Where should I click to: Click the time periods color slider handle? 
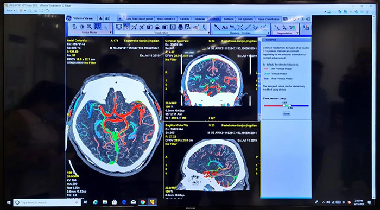284,106
